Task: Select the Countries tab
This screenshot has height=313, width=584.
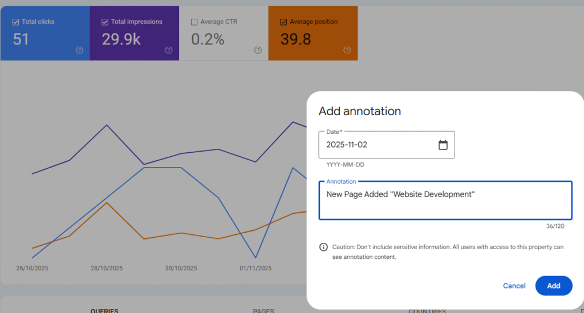Action: [427, 311]
